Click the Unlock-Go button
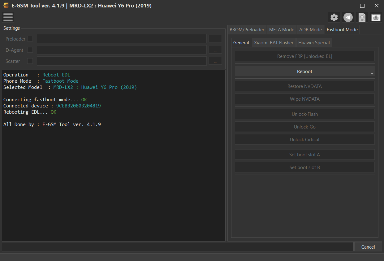Viewport: 384px width, 261px height. (x=305, y=127)
